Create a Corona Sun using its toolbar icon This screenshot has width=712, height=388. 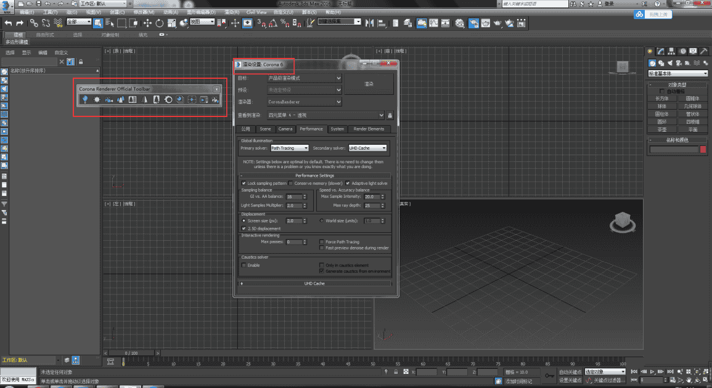tap(97, 99)
